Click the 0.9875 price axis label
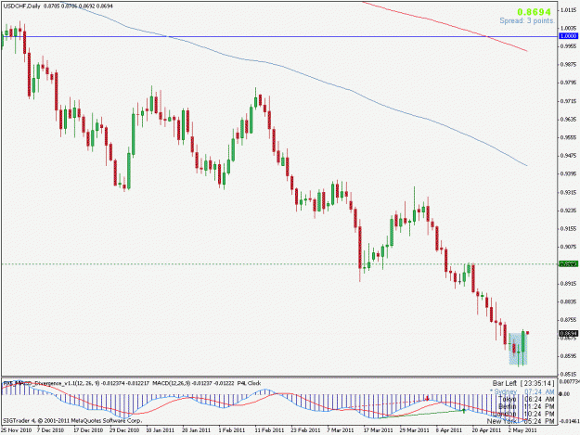 click(569, 65)
